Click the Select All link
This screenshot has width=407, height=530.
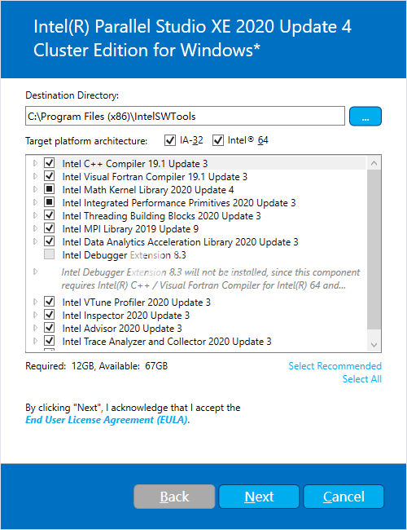click(x=361, y=379)
